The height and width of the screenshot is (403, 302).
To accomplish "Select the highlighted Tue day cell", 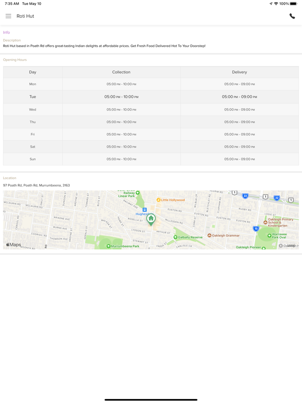I will (33, 97).
